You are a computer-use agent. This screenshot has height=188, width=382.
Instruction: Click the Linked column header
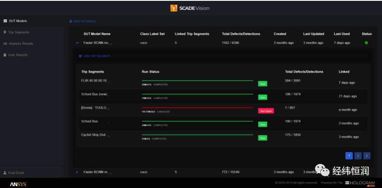point(344,72)
